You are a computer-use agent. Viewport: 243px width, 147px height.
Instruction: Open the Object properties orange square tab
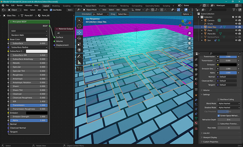pyautogui.click(x=196, y=95)
